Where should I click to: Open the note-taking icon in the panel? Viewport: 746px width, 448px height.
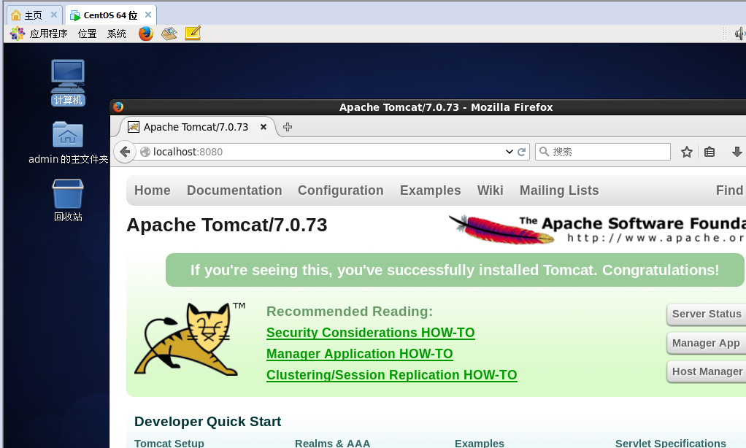(193, 34)
